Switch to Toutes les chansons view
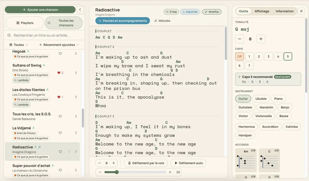 coord(64,23)
